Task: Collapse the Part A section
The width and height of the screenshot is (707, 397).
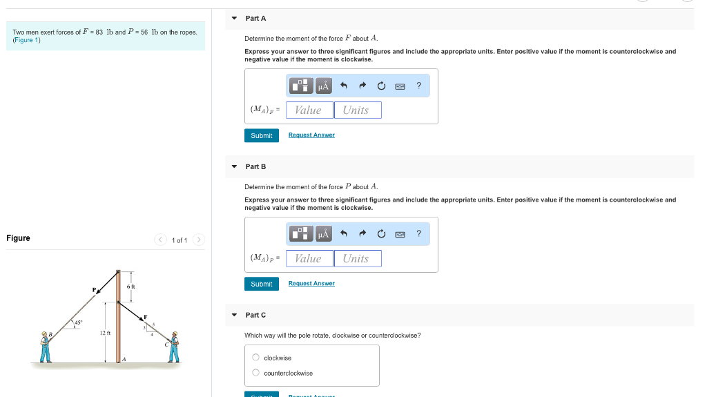Action: coord(234,18)
